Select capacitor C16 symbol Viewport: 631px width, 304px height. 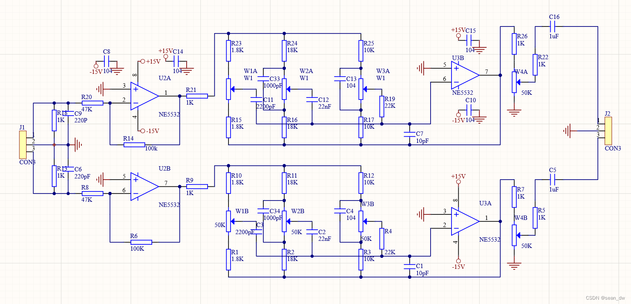click(x=553, y=26)
